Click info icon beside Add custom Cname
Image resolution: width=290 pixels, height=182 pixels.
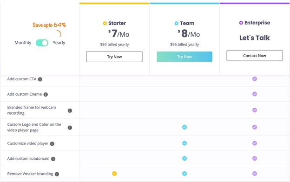46,94
